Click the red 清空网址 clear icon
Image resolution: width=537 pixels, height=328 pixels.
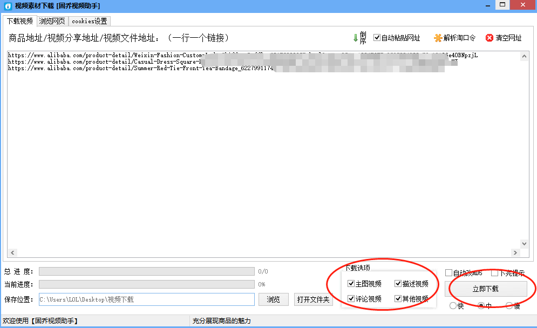(490, 38)
